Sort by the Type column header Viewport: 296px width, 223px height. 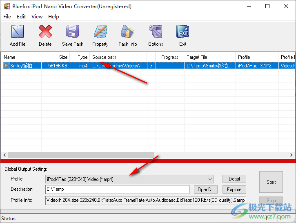[80, 57]
